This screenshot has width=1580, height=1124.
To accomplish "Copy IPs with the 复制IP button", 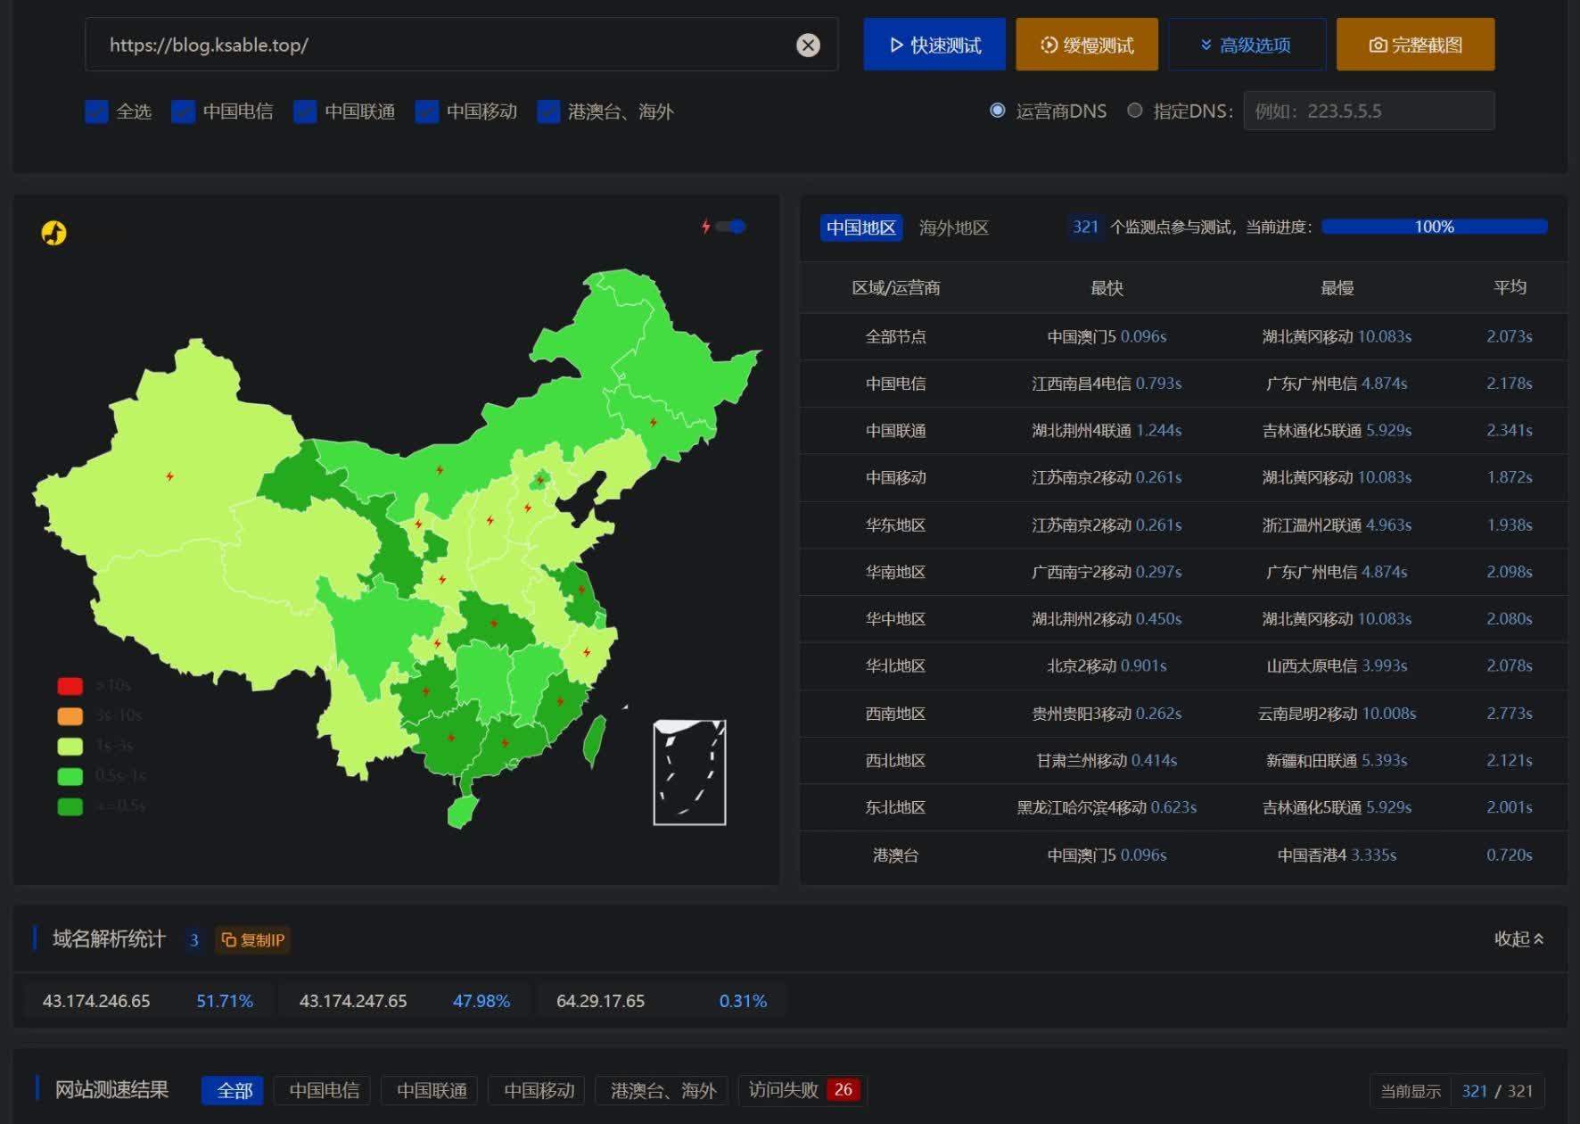I will tap(252, 939).
